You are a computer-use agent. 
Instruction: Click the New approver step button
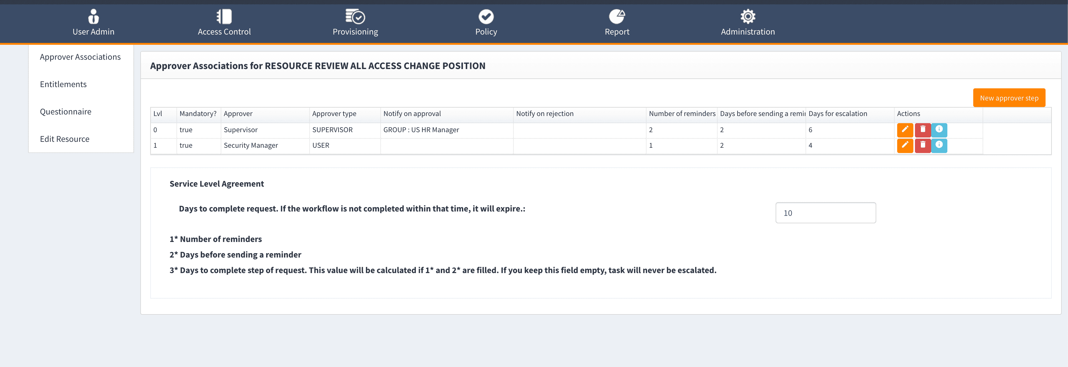pyautogui.click(x=1009, y=98)
